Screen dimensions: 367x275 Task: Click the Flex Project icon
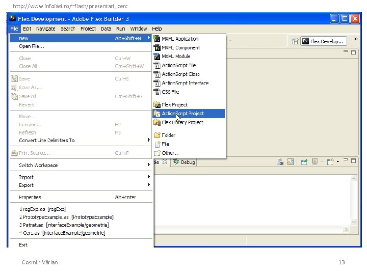[x=157, y=104]
